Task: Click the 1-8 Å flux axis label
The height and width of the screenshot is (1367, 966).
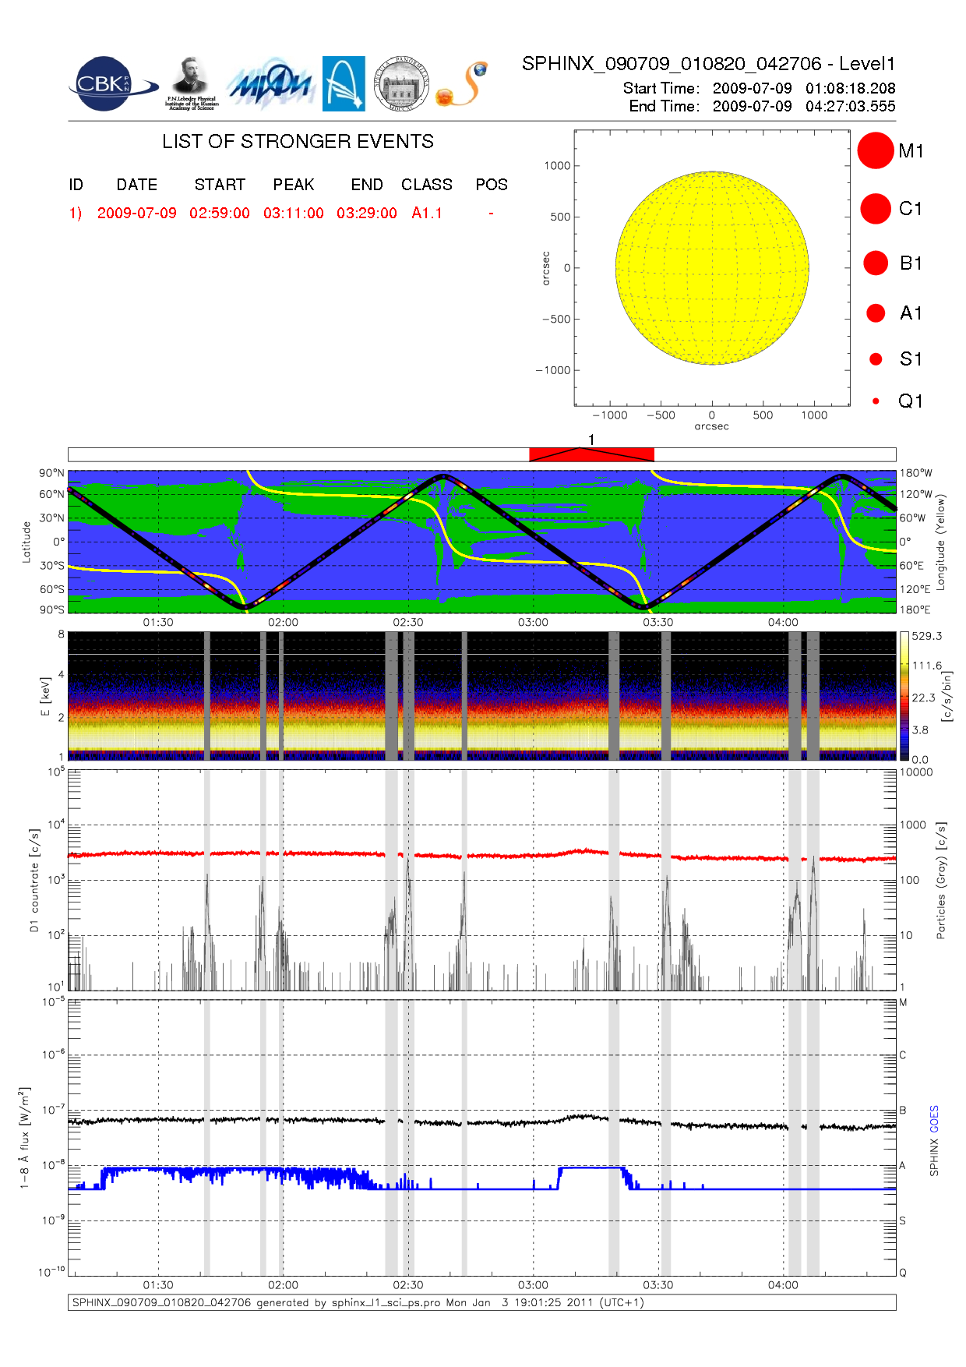Action: (25, 1138)
